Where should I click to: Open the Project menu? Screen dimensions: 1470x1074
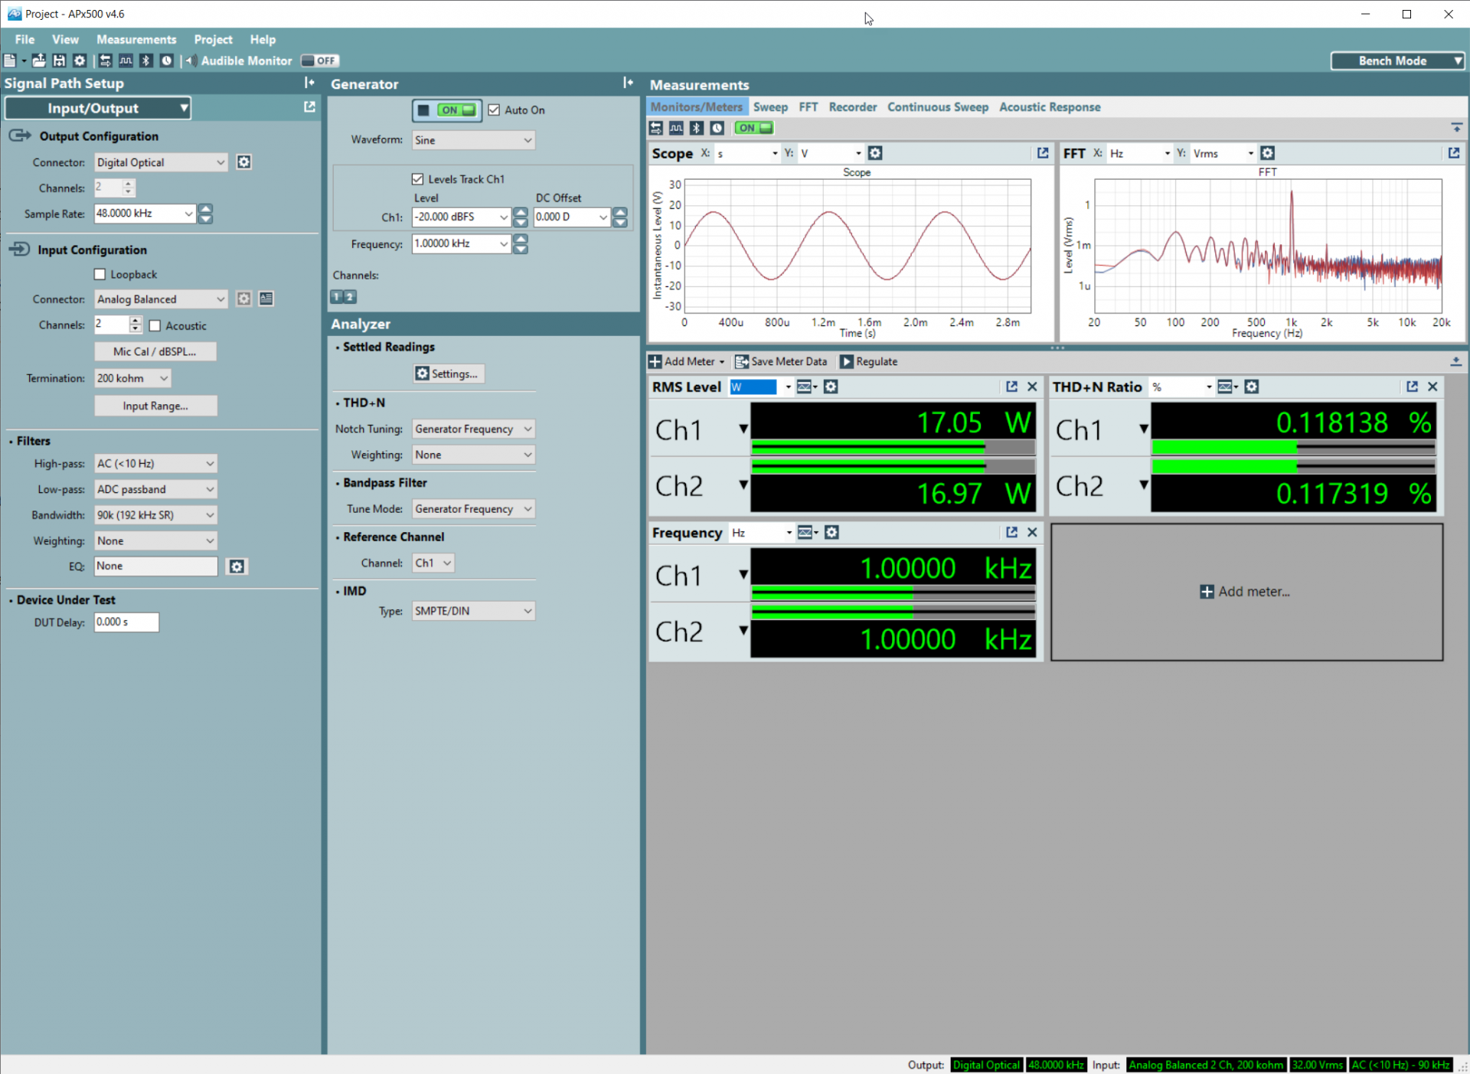213,39
